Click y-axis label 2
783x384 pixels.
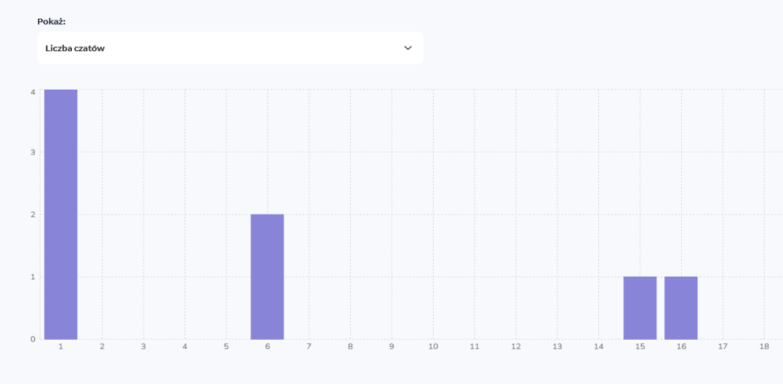tap(33, 214)
